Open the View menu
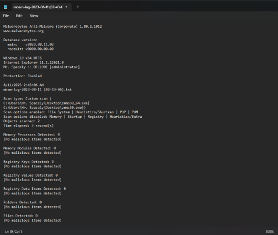The height and width of the screenshot is (235, 278). (x=34, y=16)
